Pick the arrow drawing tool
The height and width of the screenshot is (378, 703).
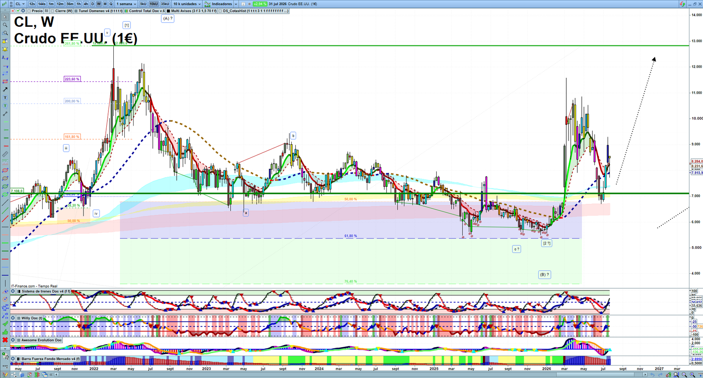click(5, 90)
